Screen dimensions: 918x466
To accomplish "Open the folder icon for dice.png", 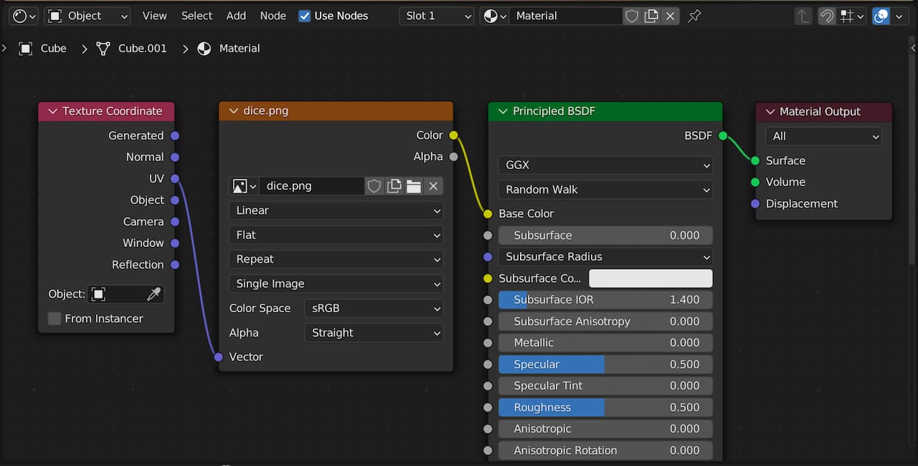I will click(x=413, y=186).
